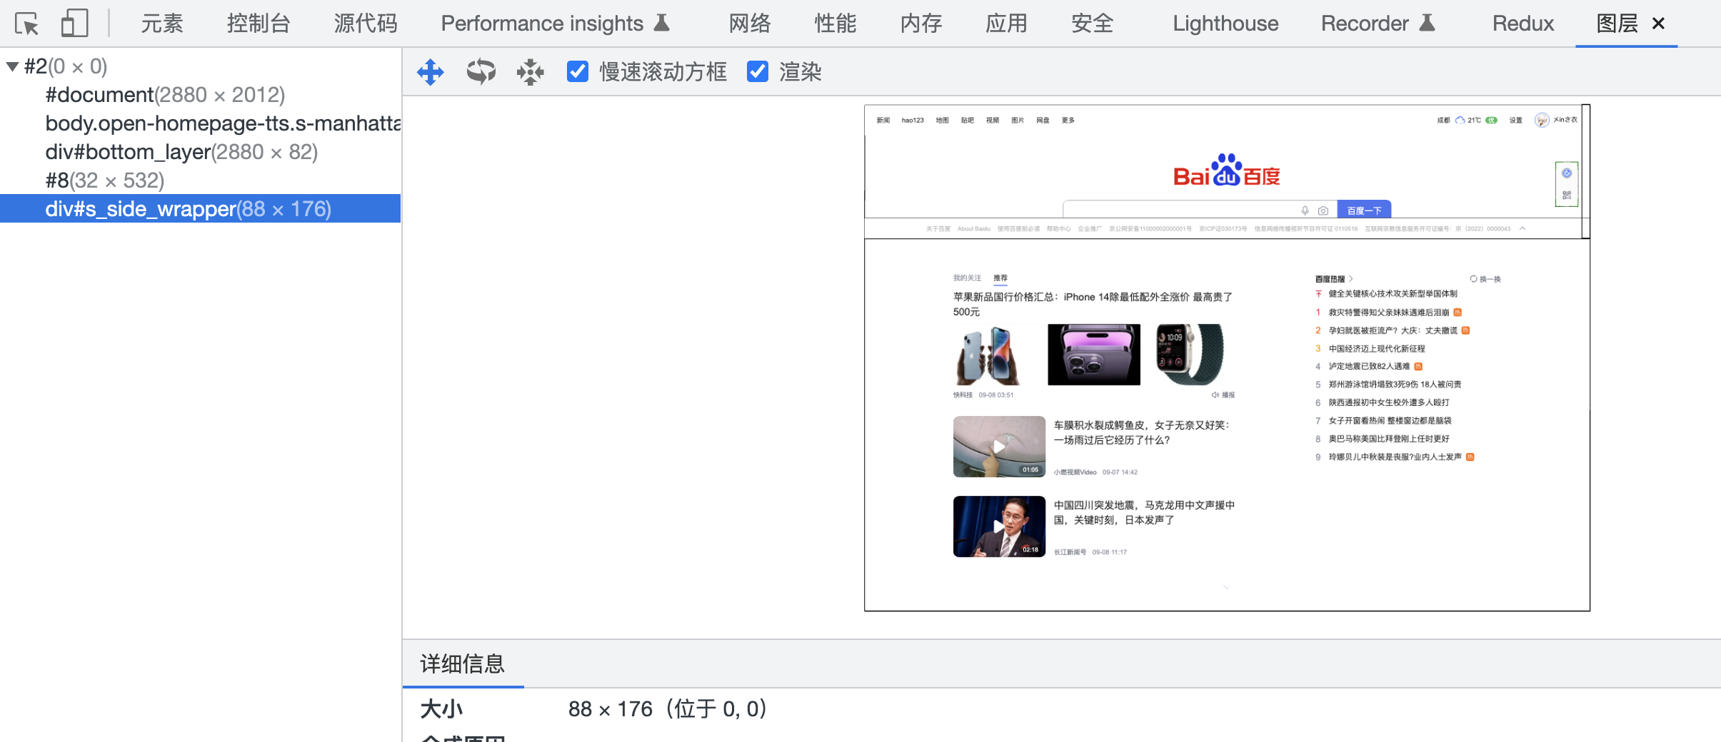
Task: Switch to the 源代码 tab
Action: click(366, 24)
